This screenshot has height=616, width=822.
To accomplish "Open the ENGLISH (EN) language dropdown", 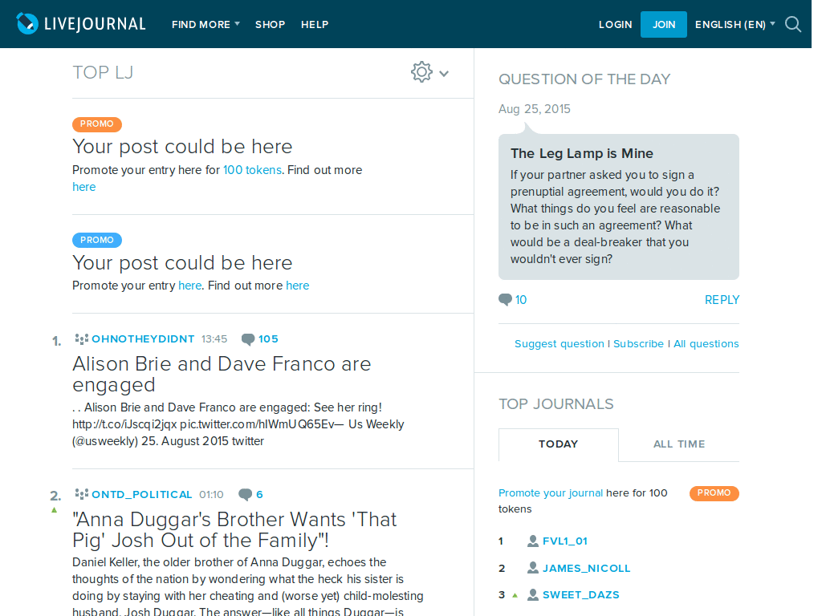I will click(x=733, y=24).
